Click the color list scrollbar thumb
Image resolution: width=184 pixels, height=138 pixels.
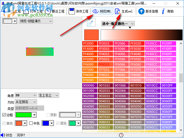[181, 78]
